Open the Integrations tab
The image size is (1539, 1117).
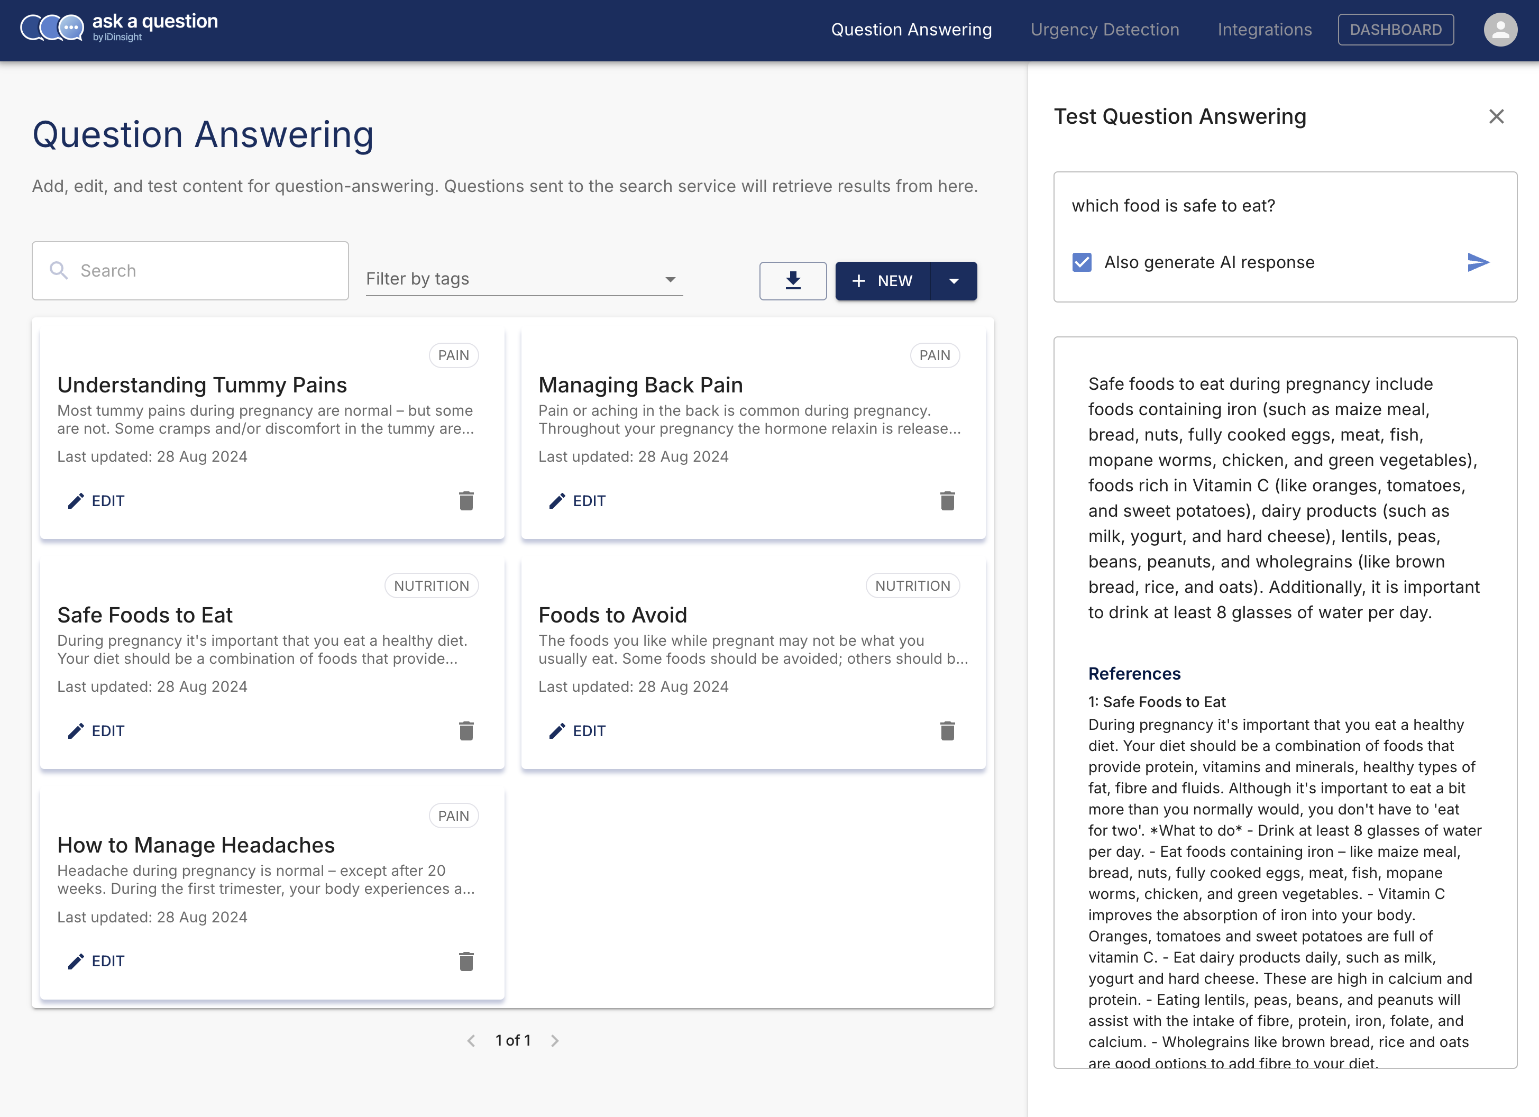[1264, 30]
